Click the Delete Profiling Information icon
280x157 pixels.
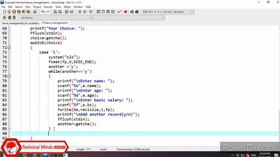click(x=137, y=12)
